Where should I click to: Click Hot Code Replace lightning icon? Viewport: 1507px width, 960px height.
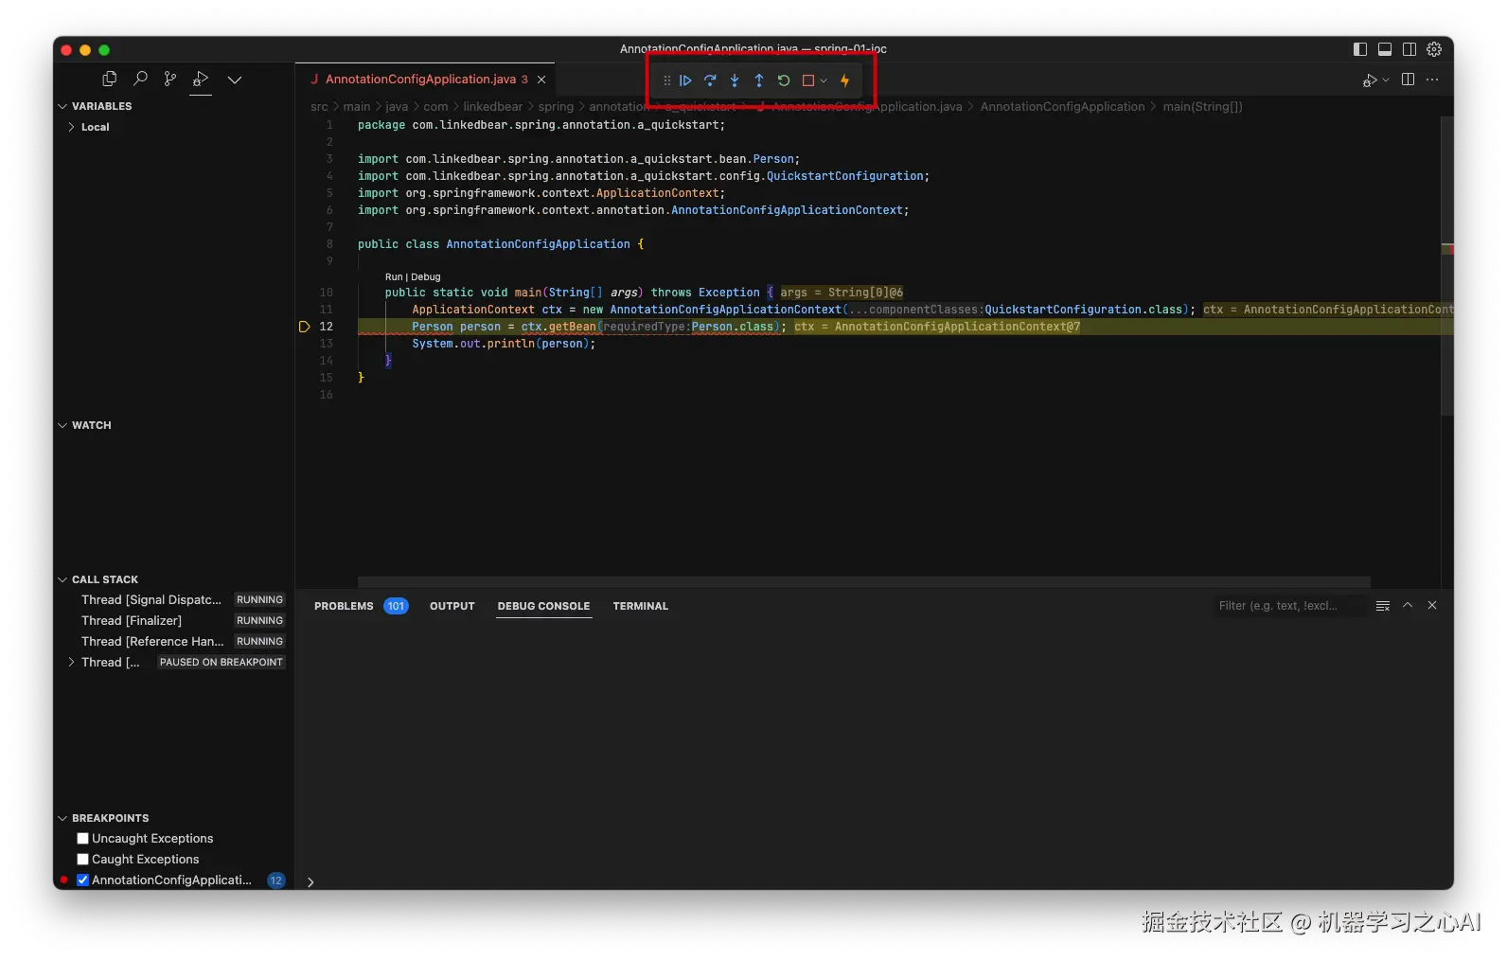844,80
